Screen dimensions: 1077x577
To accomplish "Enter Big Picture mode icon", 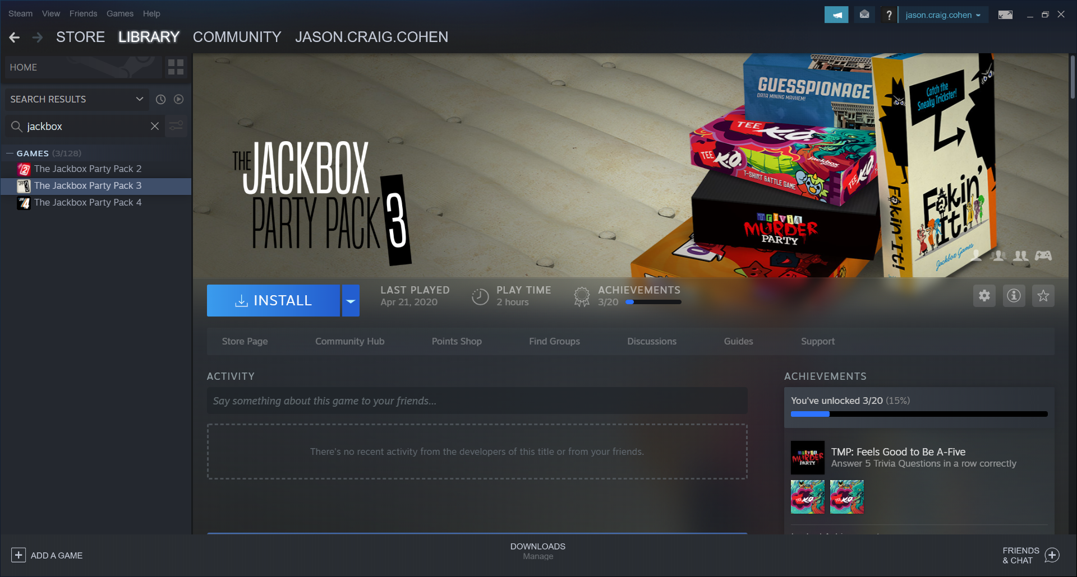I will tap(1005, 15).
